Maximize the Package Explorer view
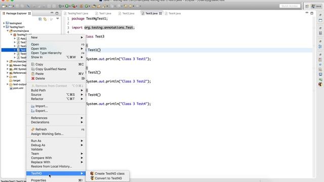324x182 pixels. (x=57, y=13)
